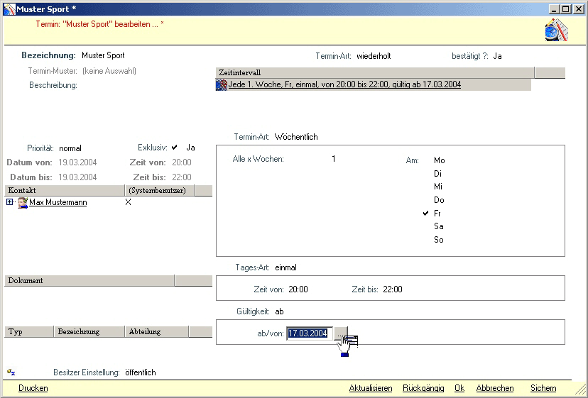Viewport: 588px width, 398px height.
Task: Click the X mark in Systembenutzer column
Action: click(128, 202)
